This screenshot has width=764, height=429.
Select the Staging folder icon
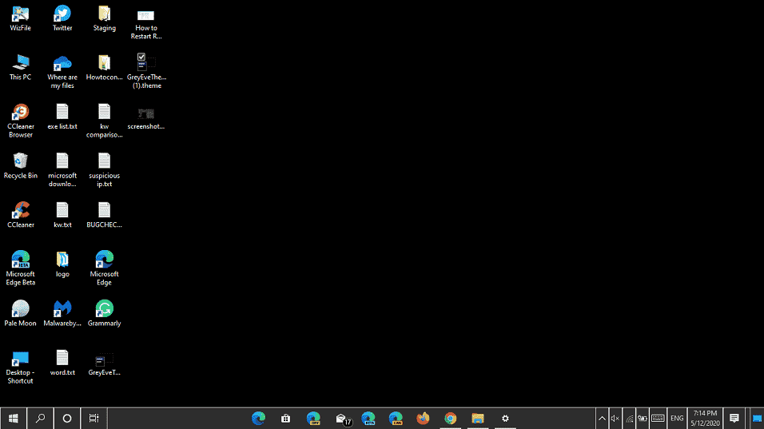pyautogui.click(x=104, y=19)
